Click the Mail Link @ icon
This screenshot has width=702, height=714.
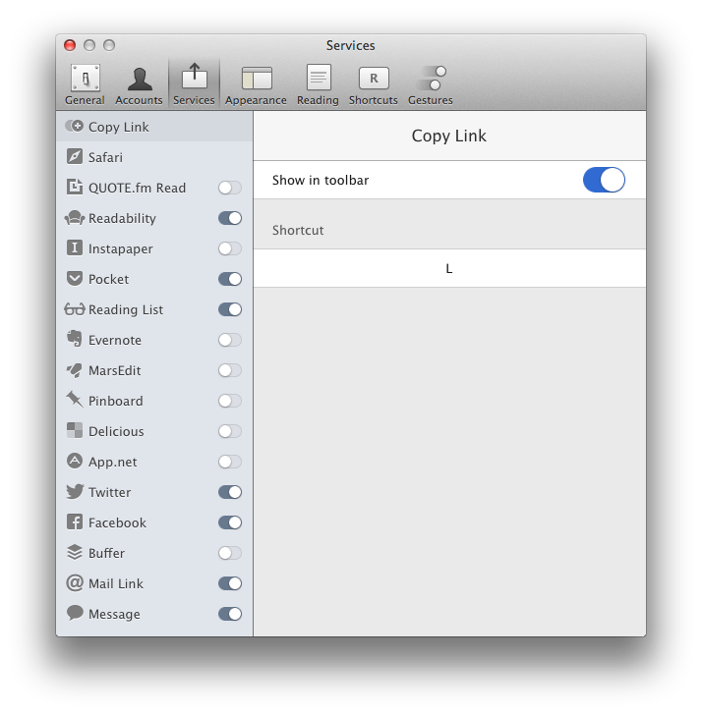(x=75, y=582)
